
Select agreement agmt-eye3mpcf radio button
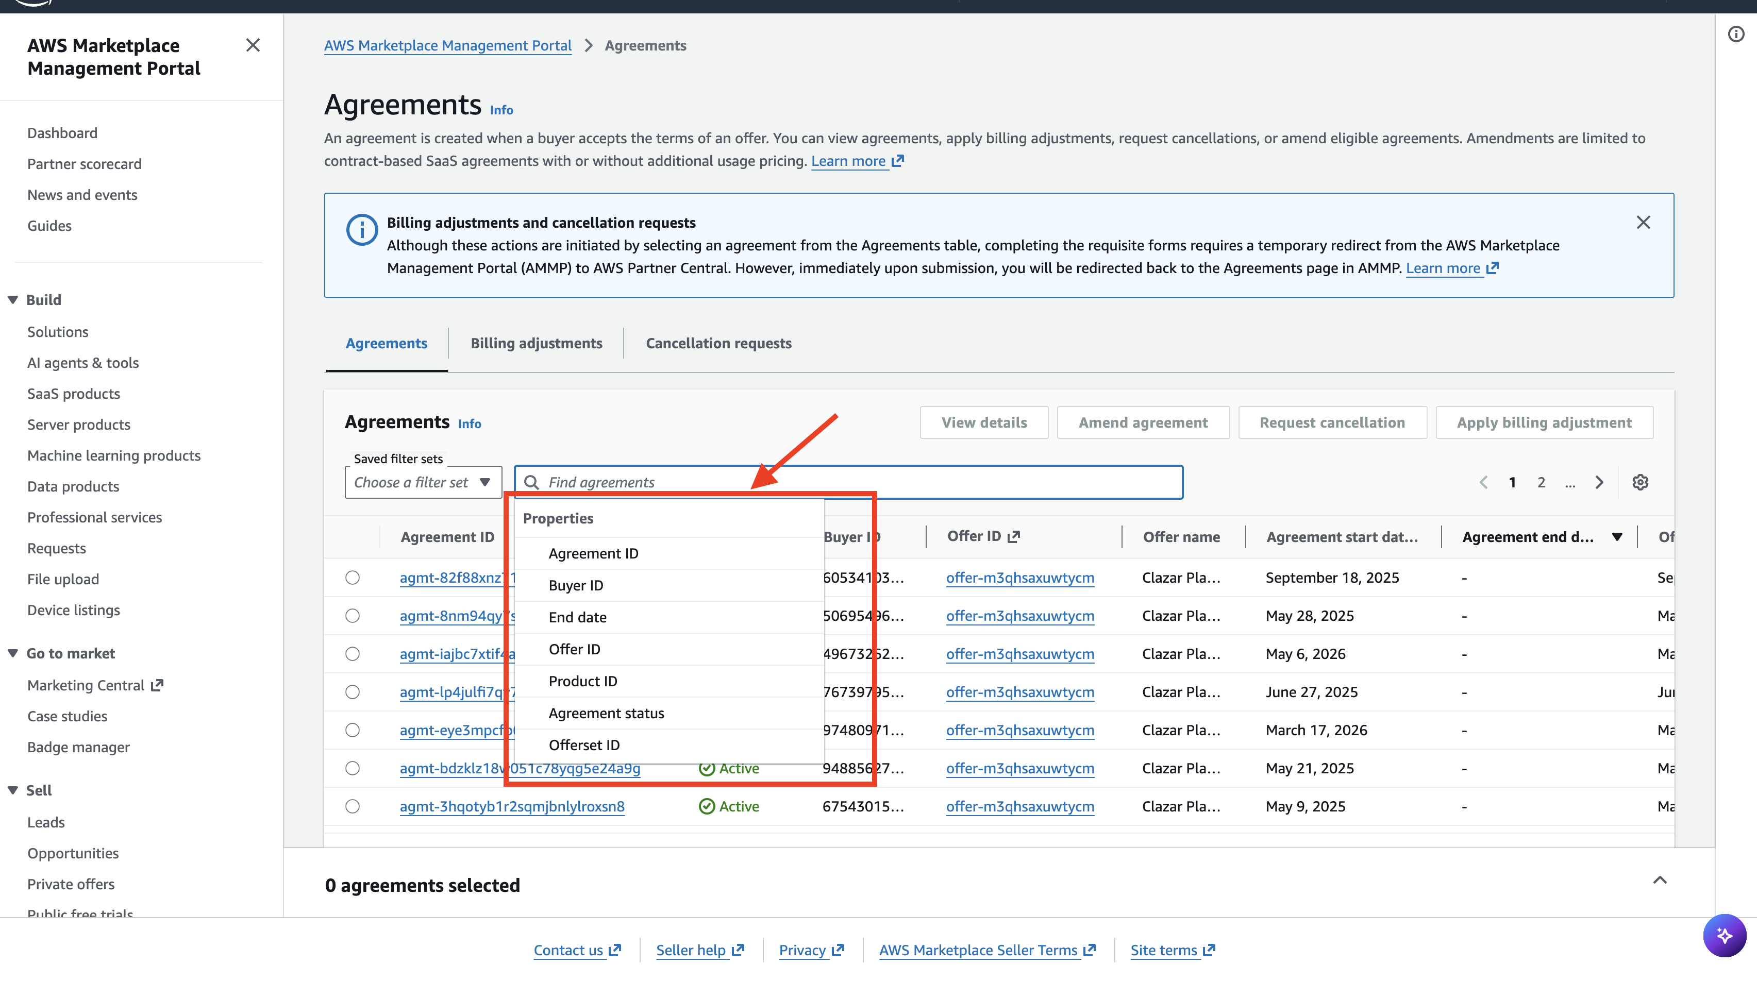point(352,731)
